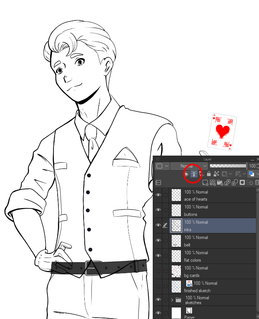Toggle Change Layer Color icon
The image size is (259, 319).
pos(252,174)
